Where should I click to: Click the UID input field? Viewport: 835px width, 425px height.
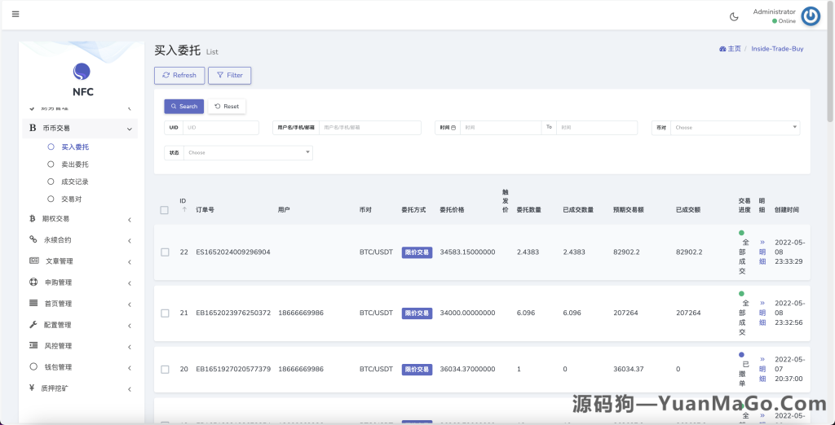click(220, 128)
